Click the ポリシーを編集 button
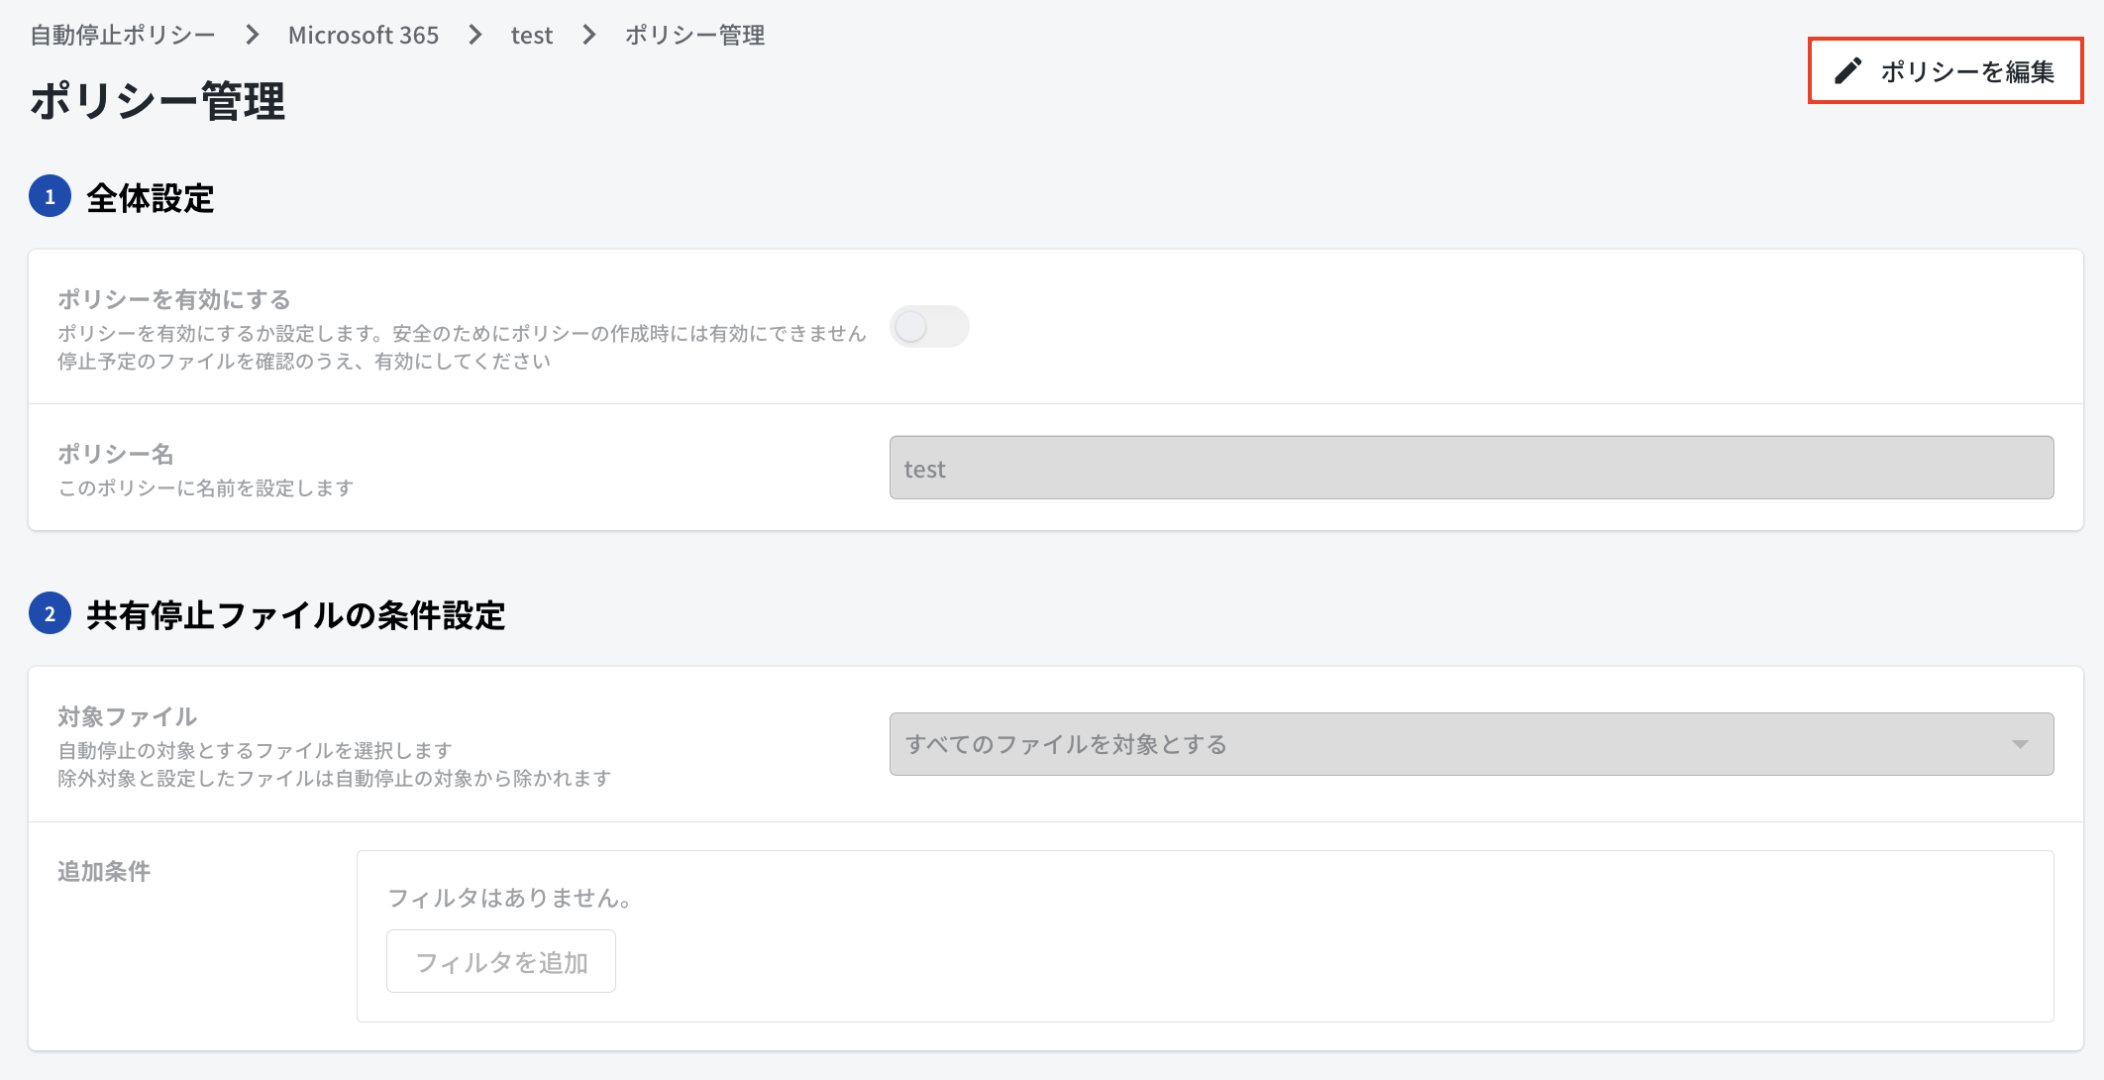 [1946, 70]
